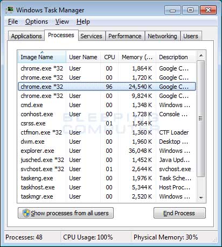Click the scrollbar down arrow

pyautogui.click(x=201, y=197)
